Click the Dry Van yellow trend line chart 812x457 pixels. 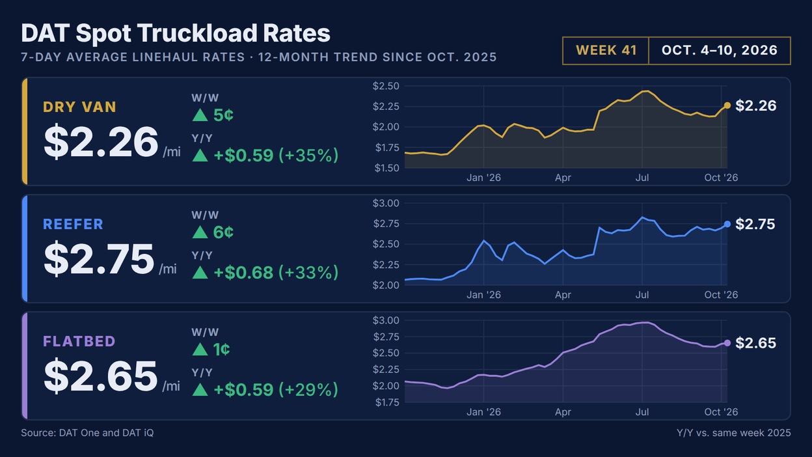(x=565, y=127)
